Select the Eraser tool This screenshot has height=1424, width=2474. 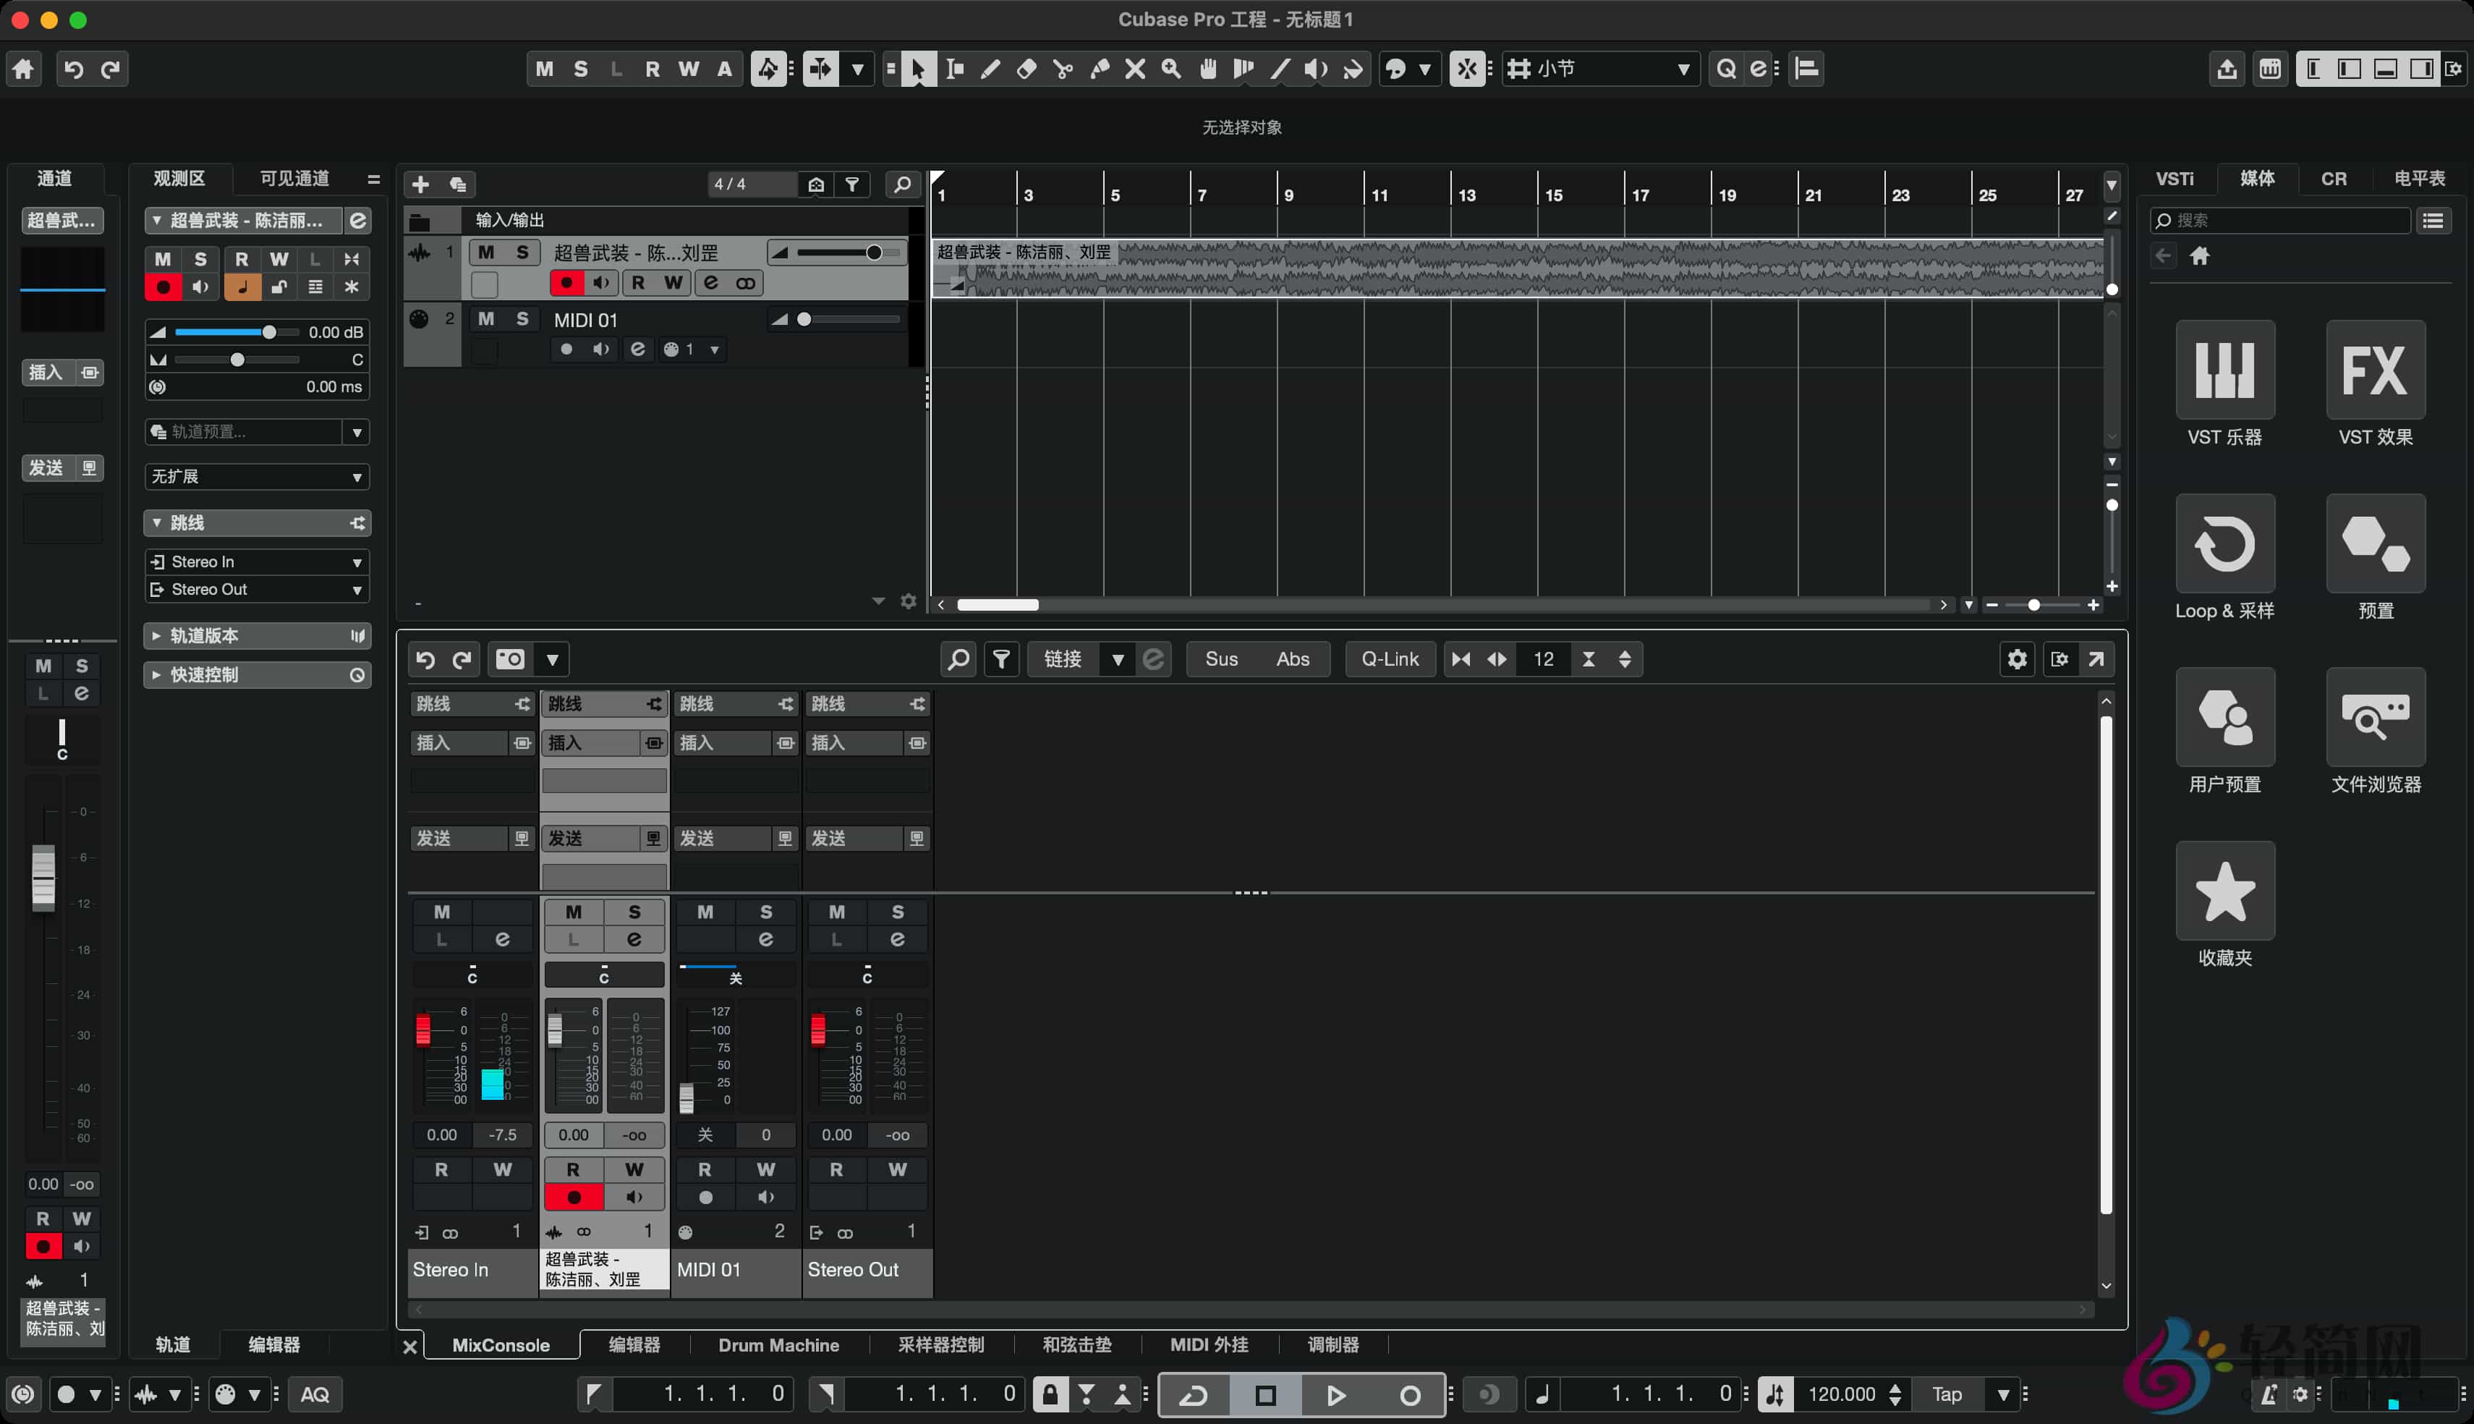point(1026,69)
